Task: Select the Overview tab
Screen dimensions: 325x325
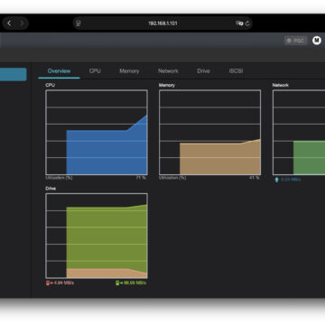Action: 59,71
